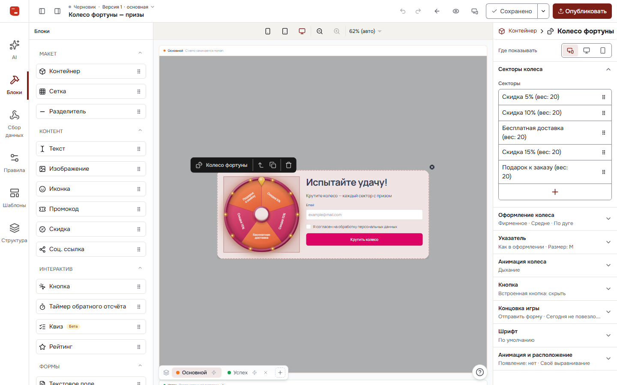
Task: Select parent with the up arrow in block toolbar
Action: click(x=261, y=165)
